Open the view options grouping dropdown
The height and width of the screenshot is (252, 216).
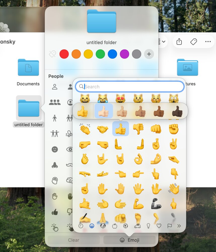pyautogui.click(x=161, y=42)
